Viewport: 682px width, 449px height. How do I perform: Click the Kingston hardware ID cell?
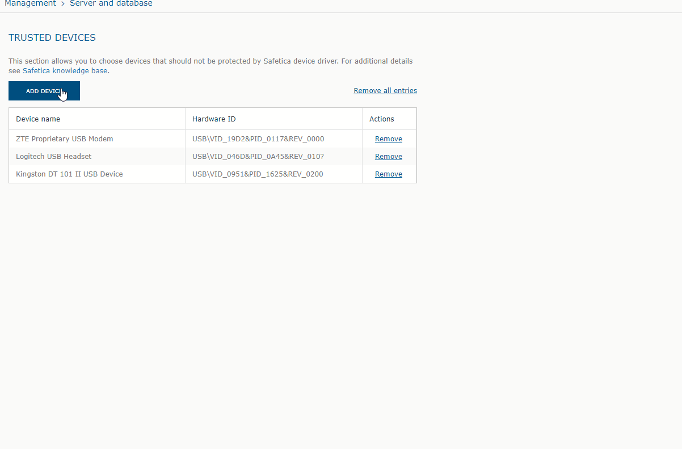click(x=258, y=174)
